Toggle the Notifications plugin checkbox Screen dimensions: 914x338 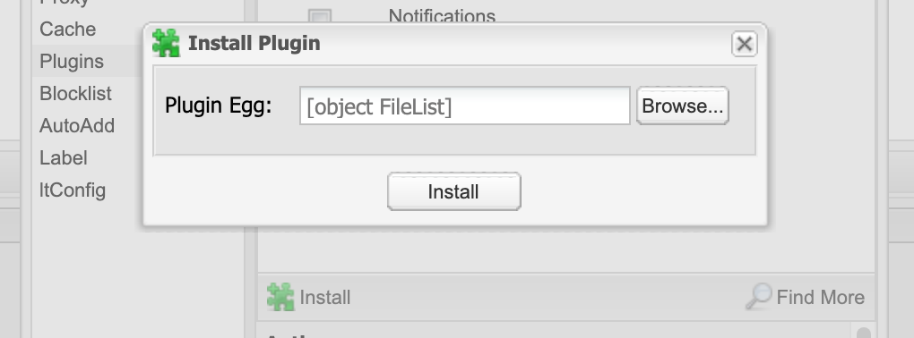tap(319, 16)
